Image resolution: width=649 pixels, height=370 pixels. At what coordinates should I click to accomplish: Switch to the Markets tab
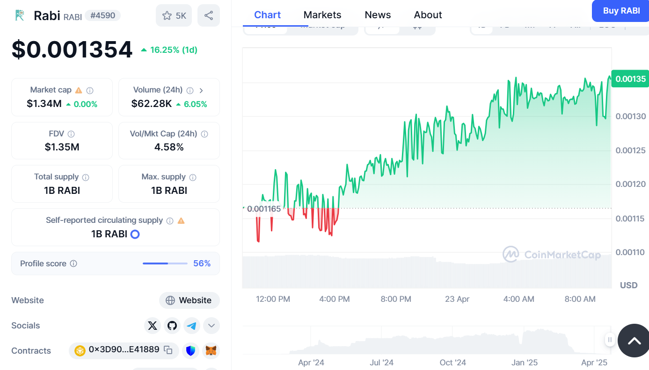[x=322, y=15]
